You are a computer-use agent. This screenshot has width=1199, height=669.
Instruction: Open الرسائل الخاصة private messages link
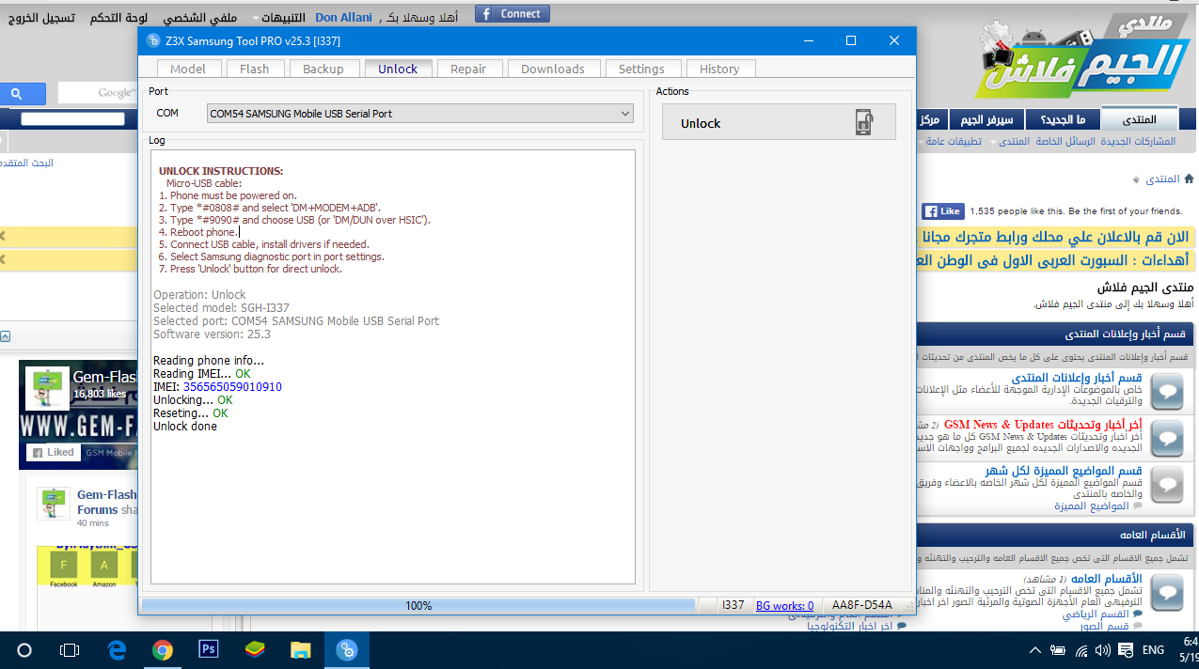coord(1067,142)
